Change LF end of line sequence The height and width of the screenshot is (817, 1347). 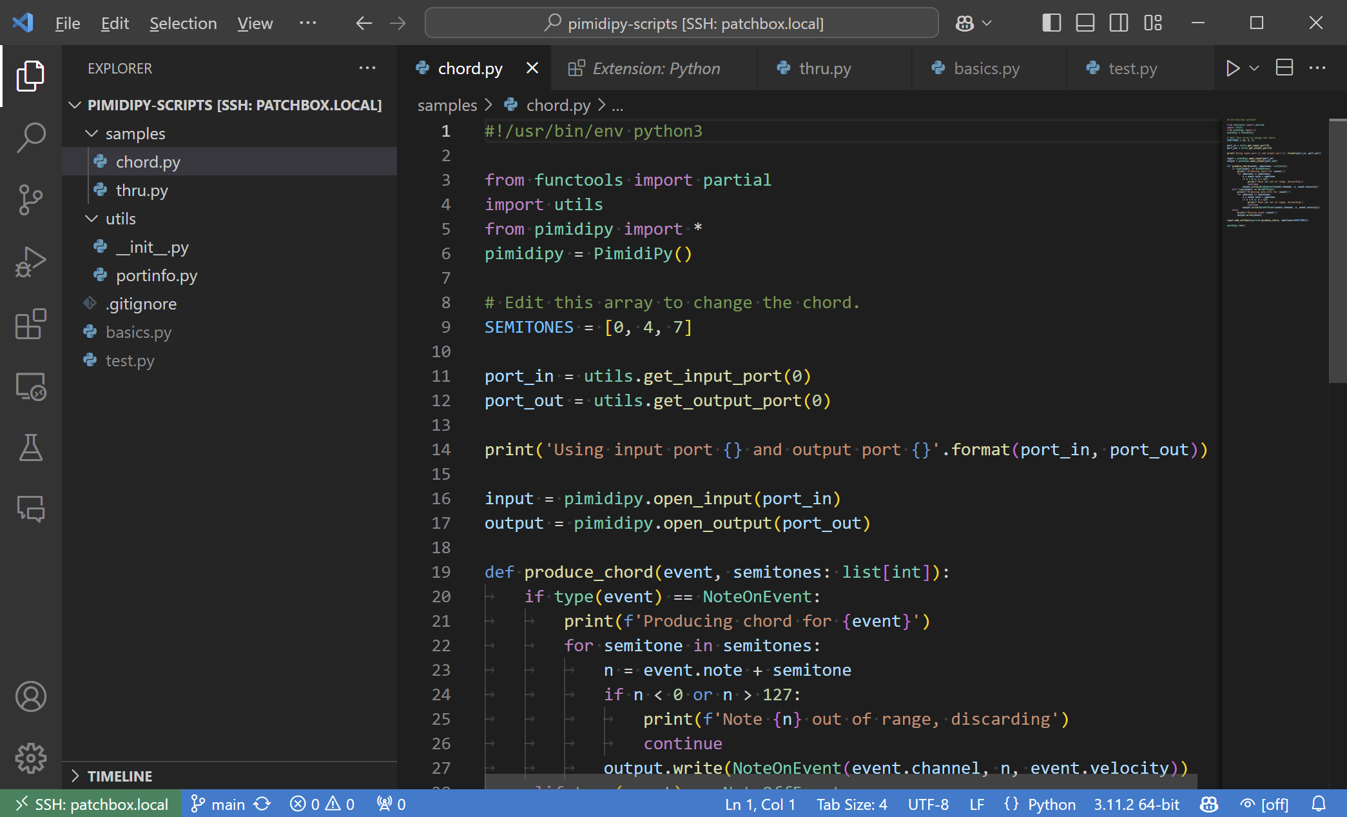(x=977, y=804)
